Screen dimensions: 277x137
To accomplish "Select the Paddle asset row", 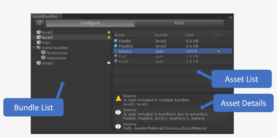I will 125,41.
